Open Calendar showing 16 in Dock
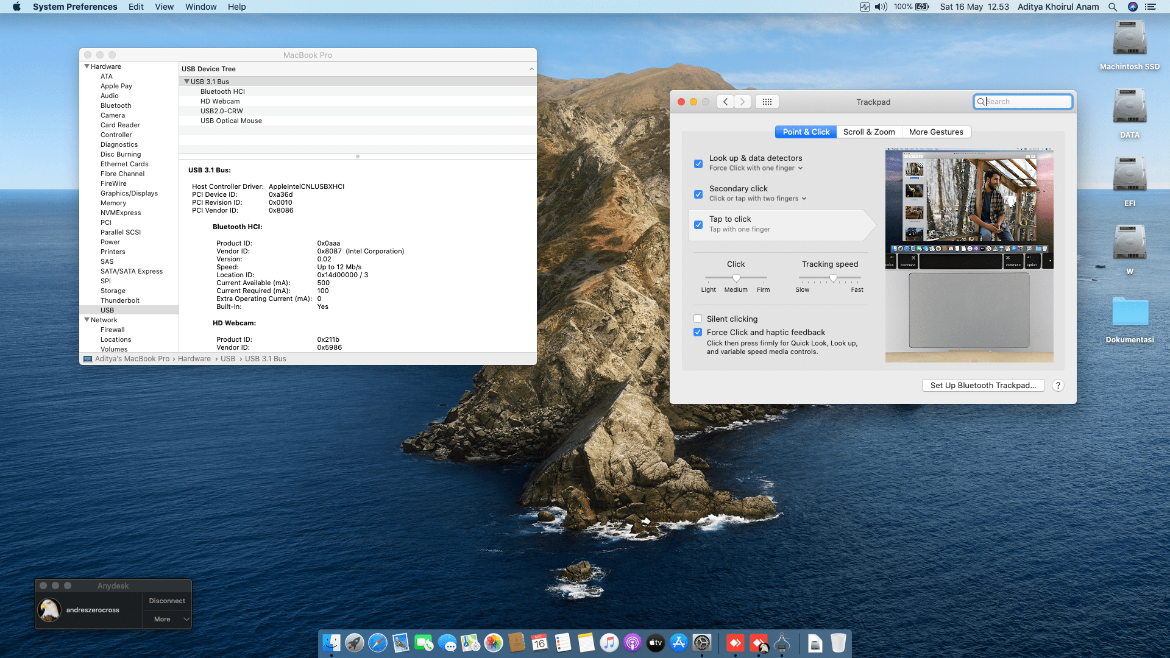Screen dimensions: 1170x658 [540, 643]
